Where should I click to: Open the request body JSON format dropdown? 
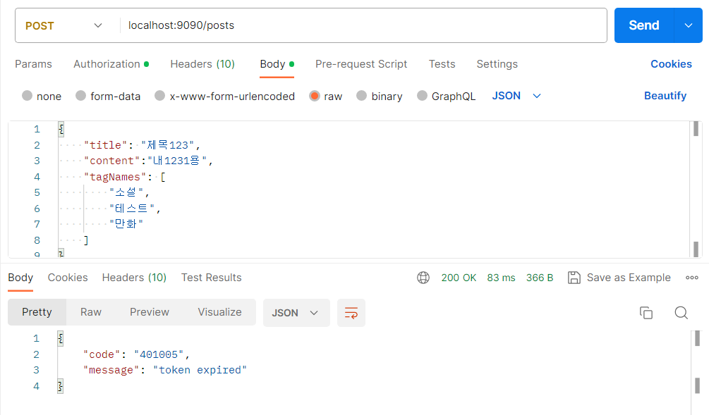pos(516,96)
